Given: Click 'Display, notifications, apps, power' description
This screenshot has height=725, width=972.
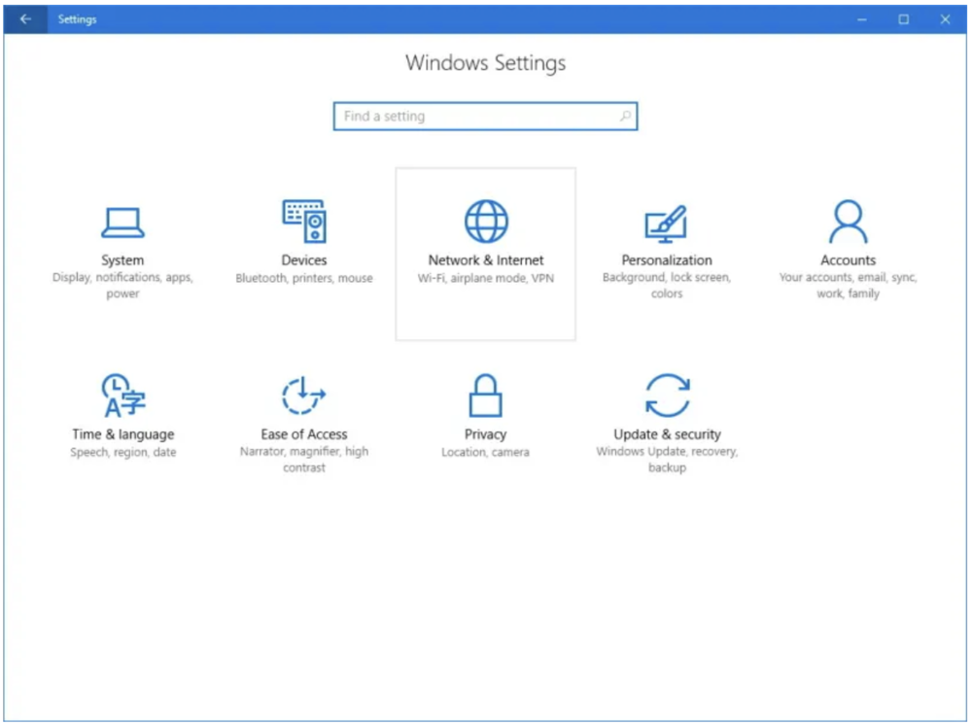Looking at the screenshot, I should pos(122,286).
